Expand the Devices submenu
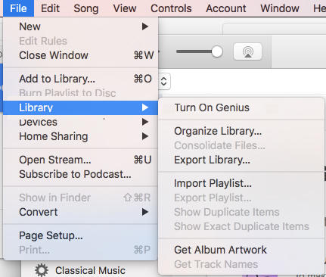The image size is (326, 277). coord(81,122)
